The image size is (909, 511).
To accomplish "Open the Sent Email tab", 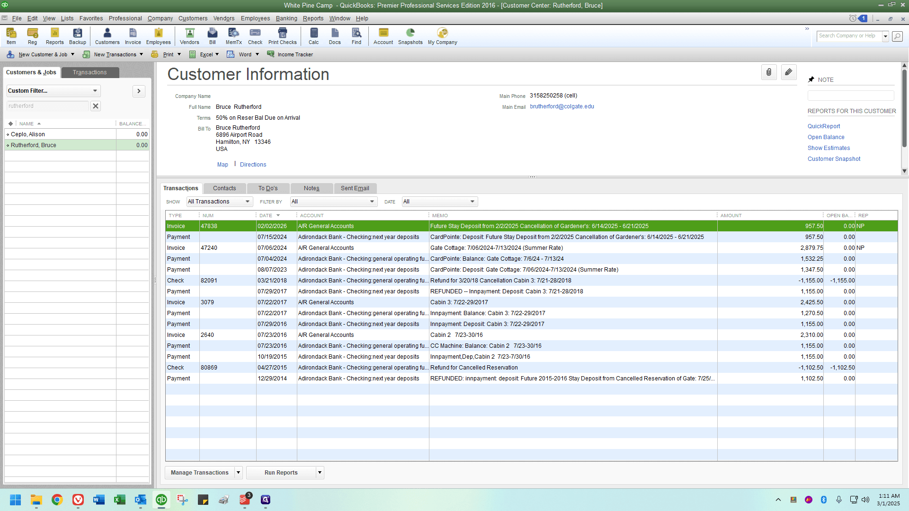I will (x=355, y=188).
